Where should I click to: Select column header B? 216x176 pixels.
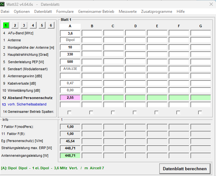coord(92,26)
